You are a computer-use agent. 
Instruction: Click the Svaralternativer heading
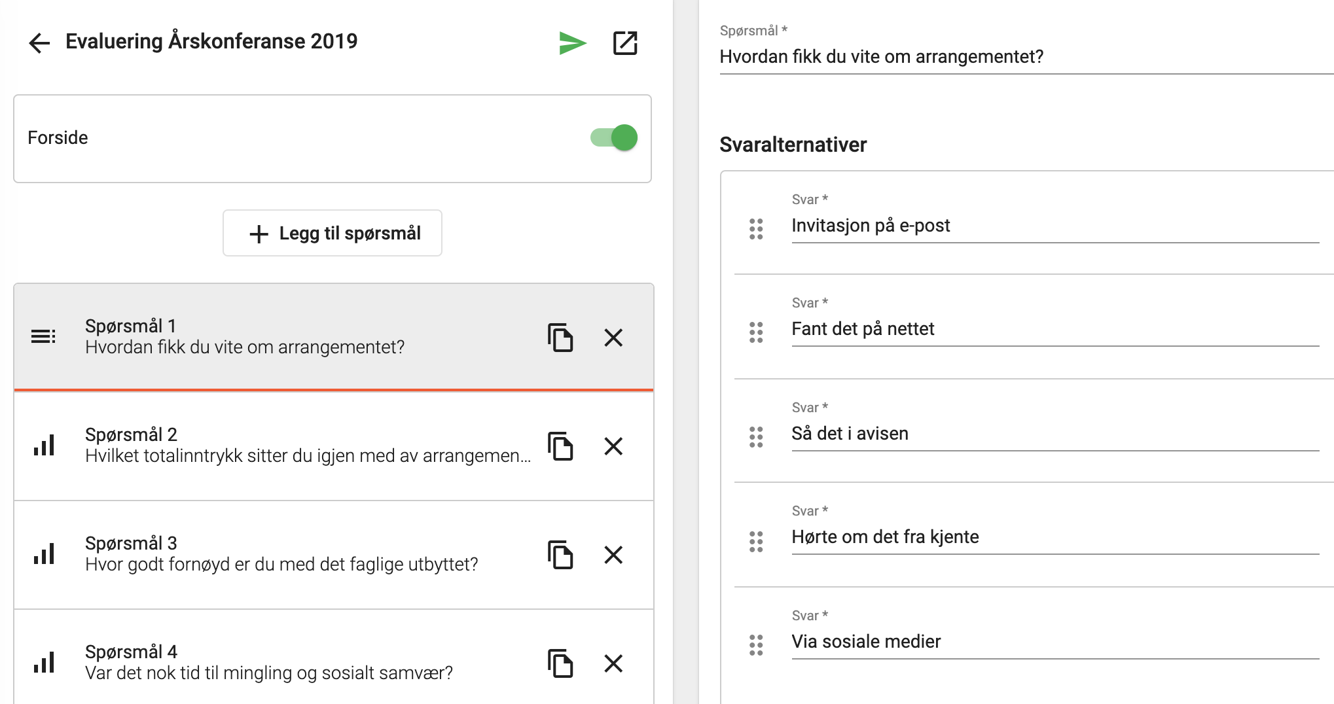[x=793, y=145]
